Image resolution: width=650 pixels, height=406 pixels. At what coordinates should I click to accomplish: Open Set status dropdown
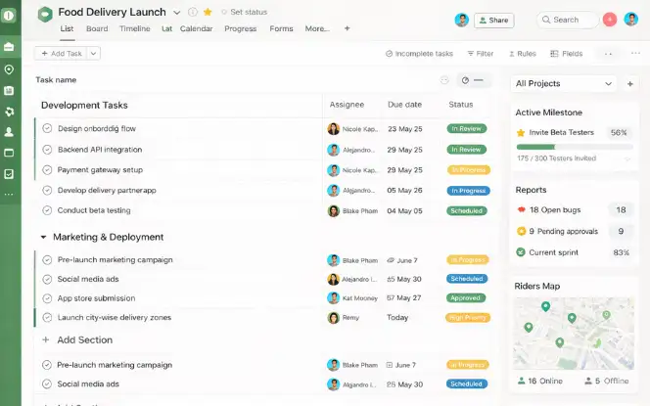coord(244,12)
